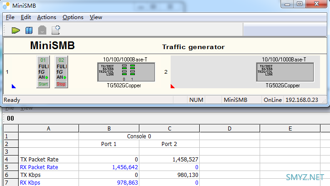
Task: Select column B header
Action: [109, 128]
